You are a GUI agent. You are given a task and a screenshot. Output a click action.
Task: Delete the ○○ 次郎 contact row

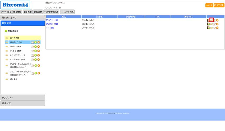pyautogui.click(x=217, y=28)
